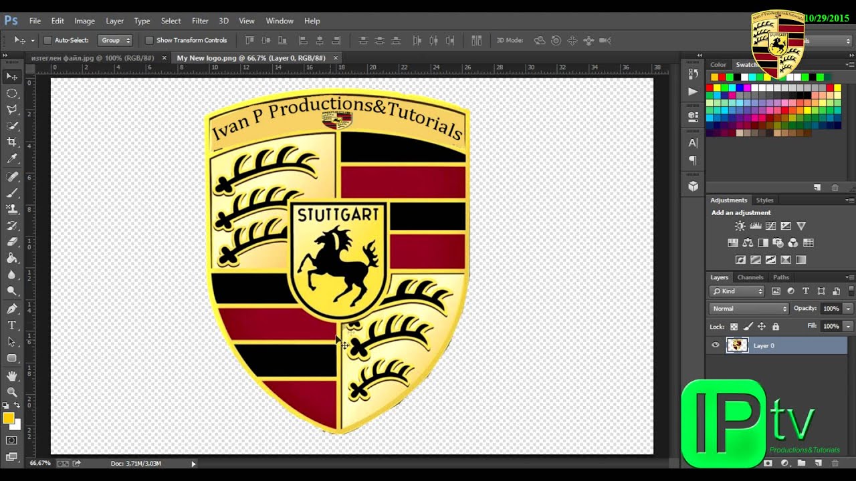Image resolution: width=856 pixels, height=481 pixels.
Task: Open the Layer menu
Action: [114, 21]
